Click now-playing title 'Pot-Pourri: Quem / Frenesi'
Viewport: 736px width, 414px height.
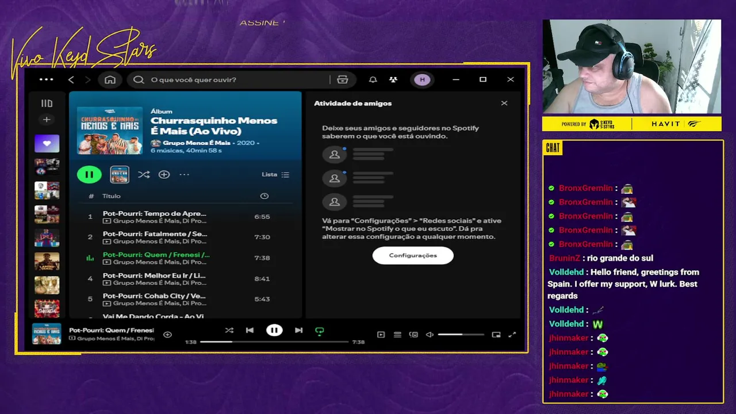pos(112,330)
